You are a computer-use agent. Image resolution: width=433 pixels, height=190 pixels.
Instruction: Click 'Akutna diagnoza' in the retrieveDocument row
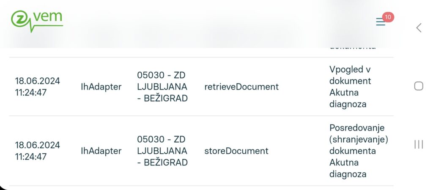tap(348, 98)
